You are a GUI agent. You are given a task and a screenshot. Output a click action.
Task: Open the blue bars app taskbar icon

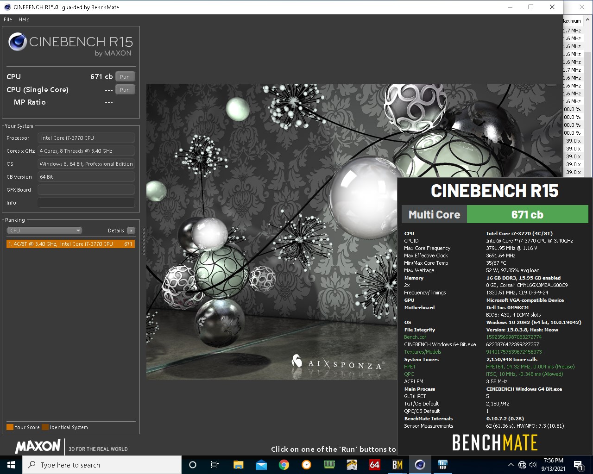click(443, 465)
